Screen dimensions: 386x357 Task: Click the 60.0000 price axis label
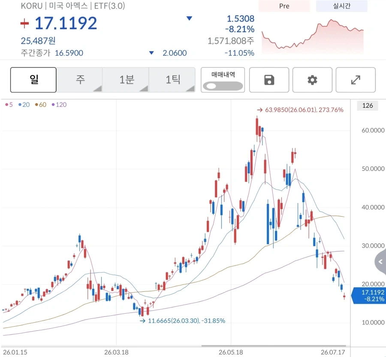pyautogui.click(x=373, y=130)
